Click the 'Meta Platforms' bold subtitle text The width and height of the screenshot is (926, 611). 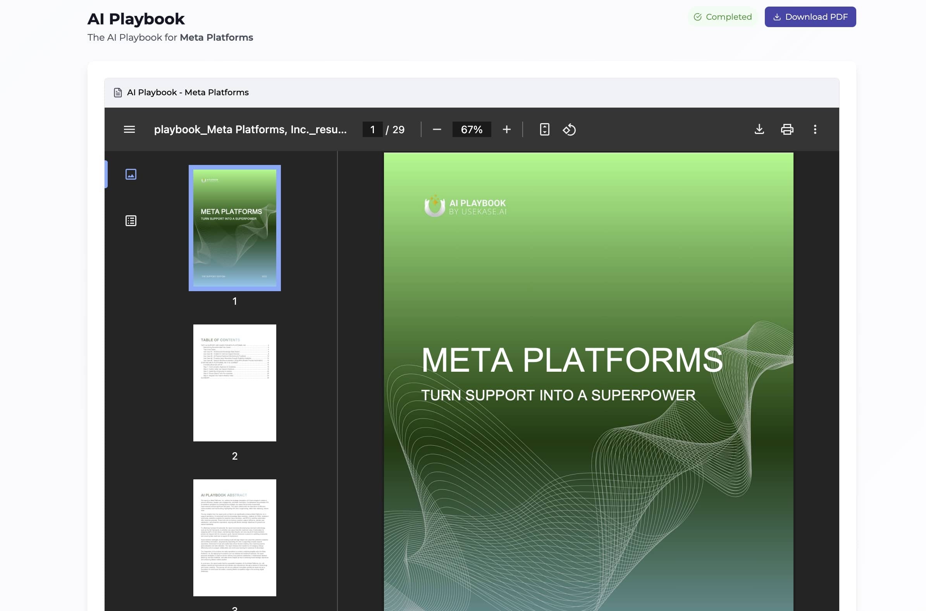(x=217, y=38)
